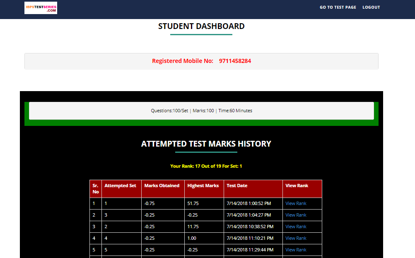Open View Rank link for Sr. No 1

[x=296, y=203]
